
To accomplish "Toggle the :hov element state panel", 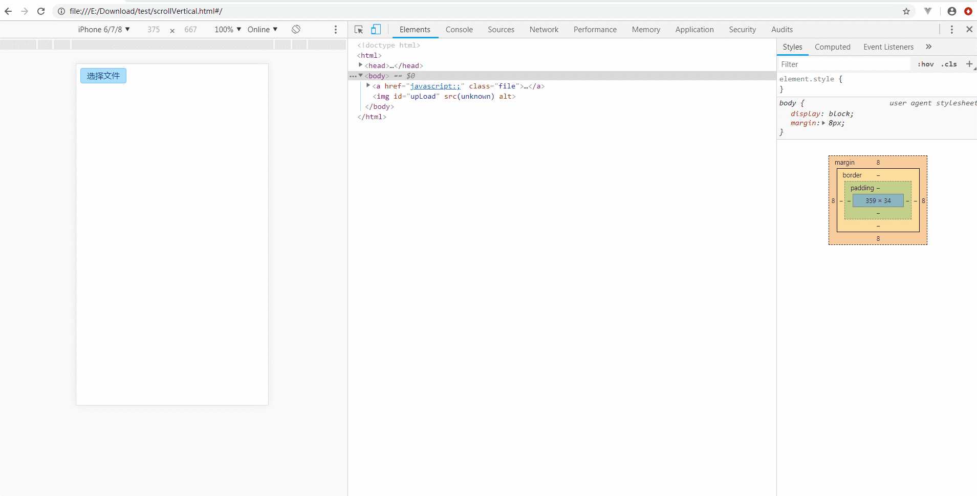I will click(x=925, y=64).
